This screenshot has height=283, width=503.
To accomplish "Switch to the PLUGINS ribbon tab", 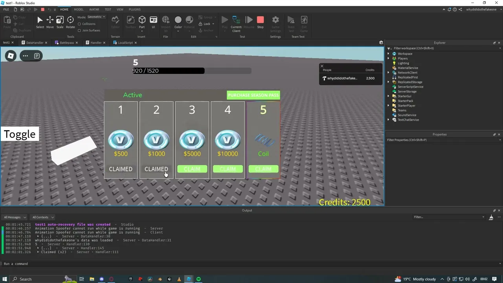I will [135, 9].
